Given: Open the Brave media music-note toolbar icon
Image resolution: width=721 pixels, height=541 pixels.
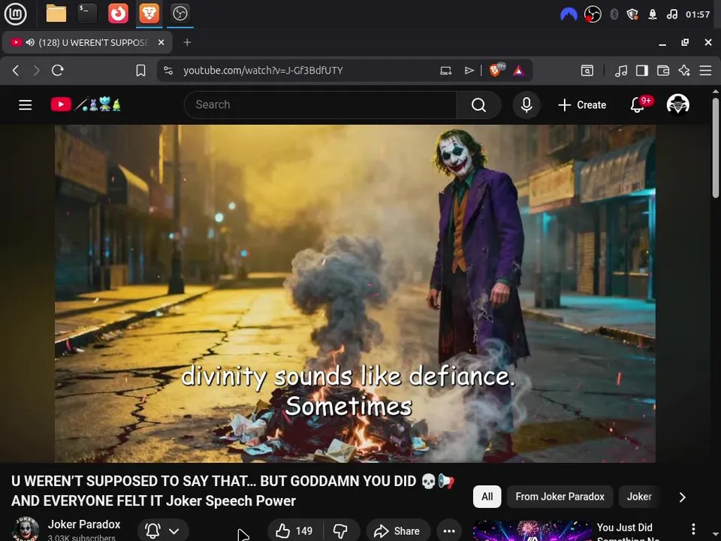Looking at the screenshot, I should [x=621, y=71].
